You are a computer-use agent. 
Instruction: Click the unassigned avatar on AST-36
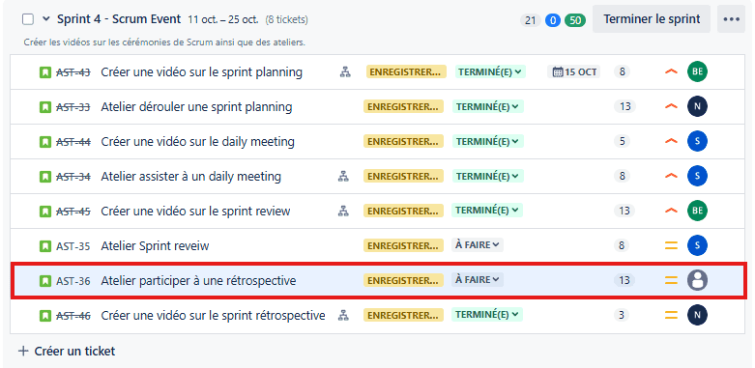click(x=697, y=280)
